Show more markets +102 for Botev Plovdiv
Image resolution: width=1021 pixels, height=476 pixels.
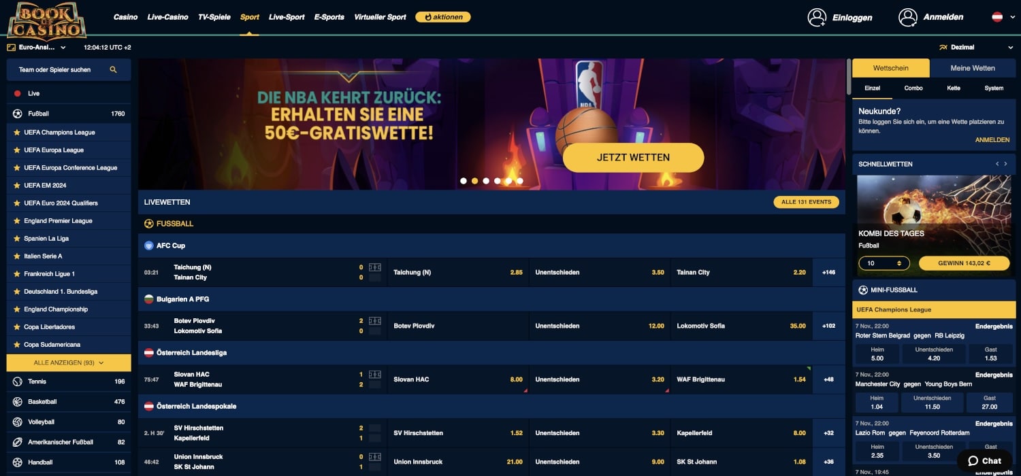click(x=828, y=326)
